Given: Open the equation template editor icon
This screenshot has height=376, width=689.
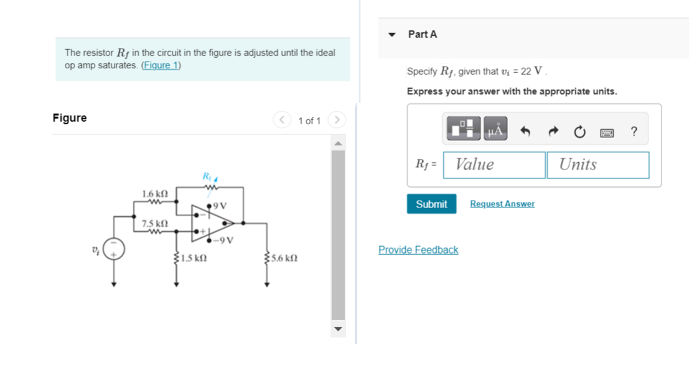Looking at the screenshot, I should point(463,127).
